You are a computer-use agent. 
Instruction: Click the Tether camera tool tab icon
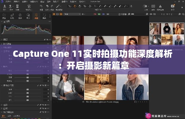tap(12, 15)
